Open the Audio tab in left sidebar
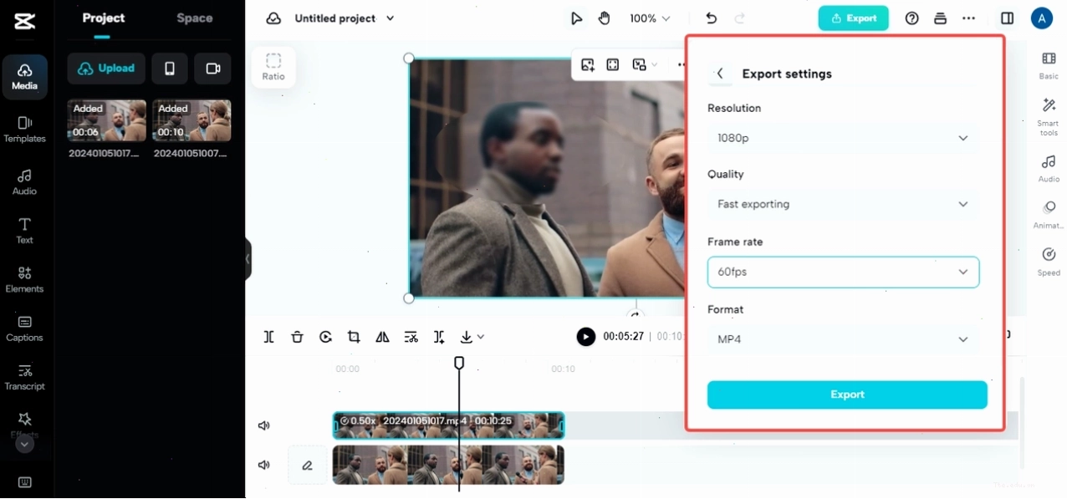The height and width of the screenshot is (499, 1067). 24,181
